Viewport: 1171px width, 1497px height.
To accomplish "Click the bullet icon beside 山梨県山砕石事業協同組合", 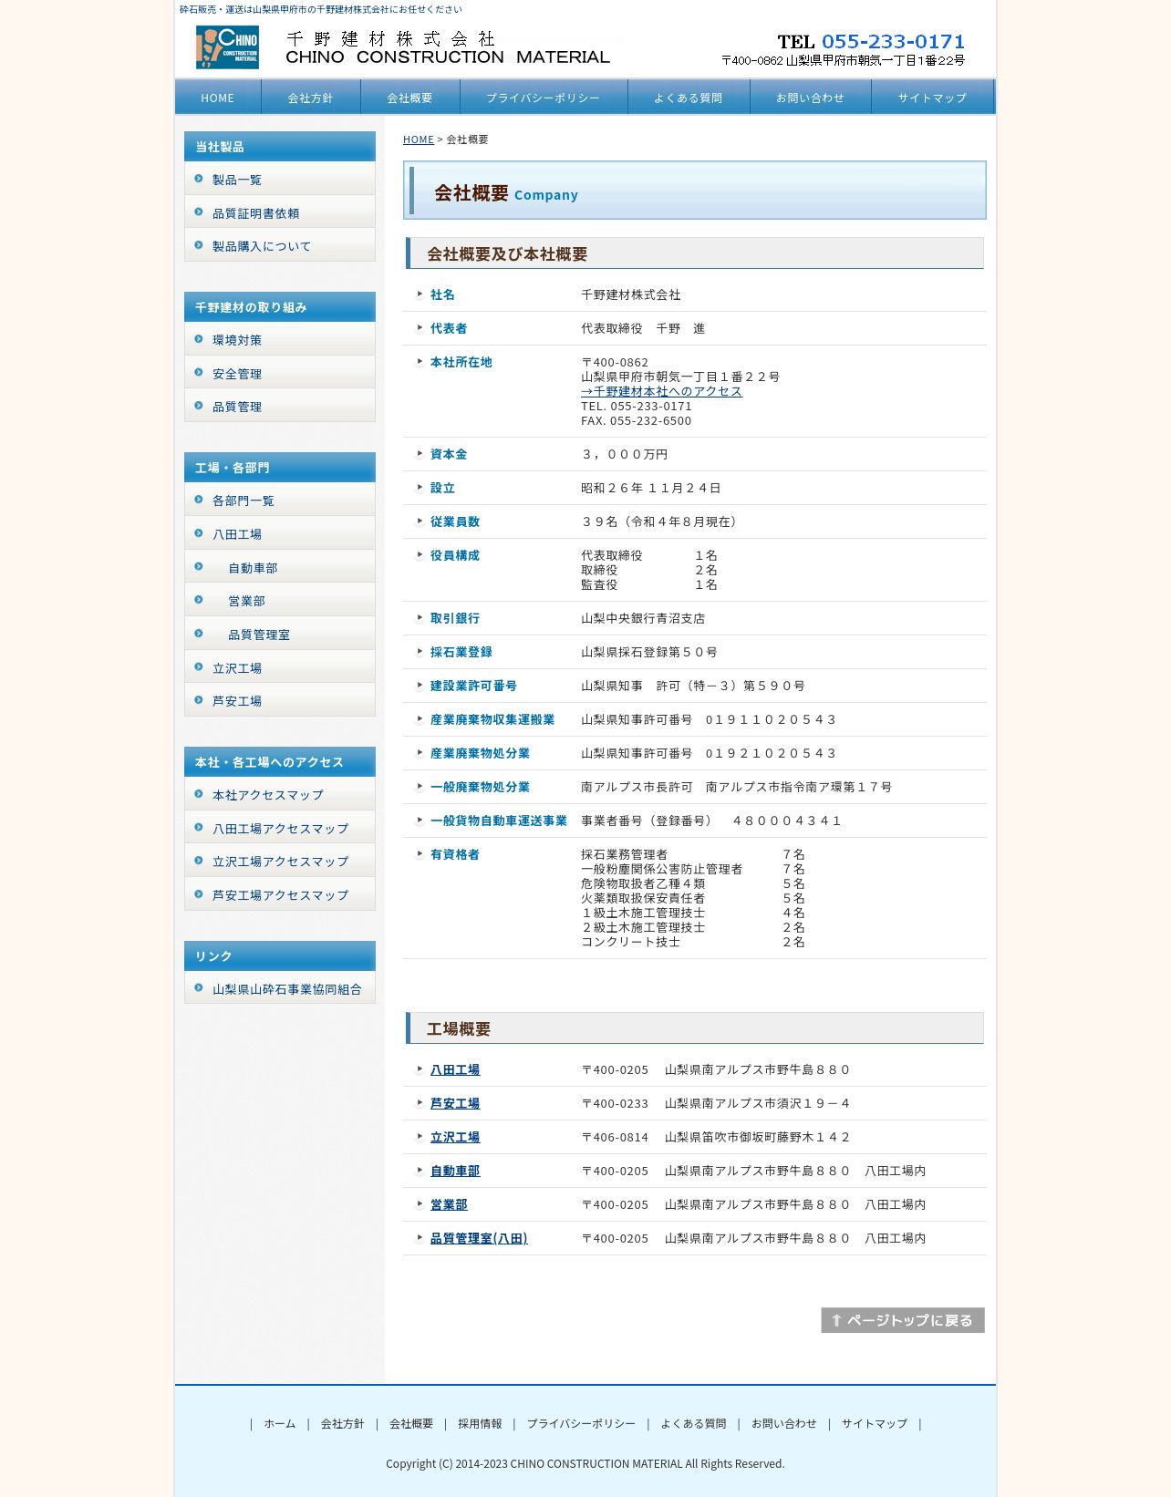I will pyautogui.click(x=199, y=988).
